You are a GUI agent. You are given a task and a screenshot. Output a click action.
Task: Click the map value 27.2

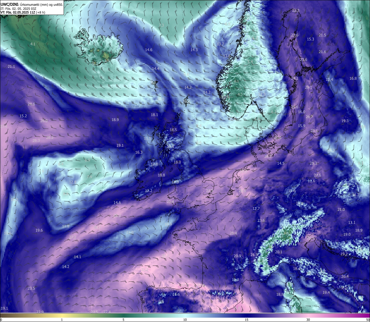point(73,237)
